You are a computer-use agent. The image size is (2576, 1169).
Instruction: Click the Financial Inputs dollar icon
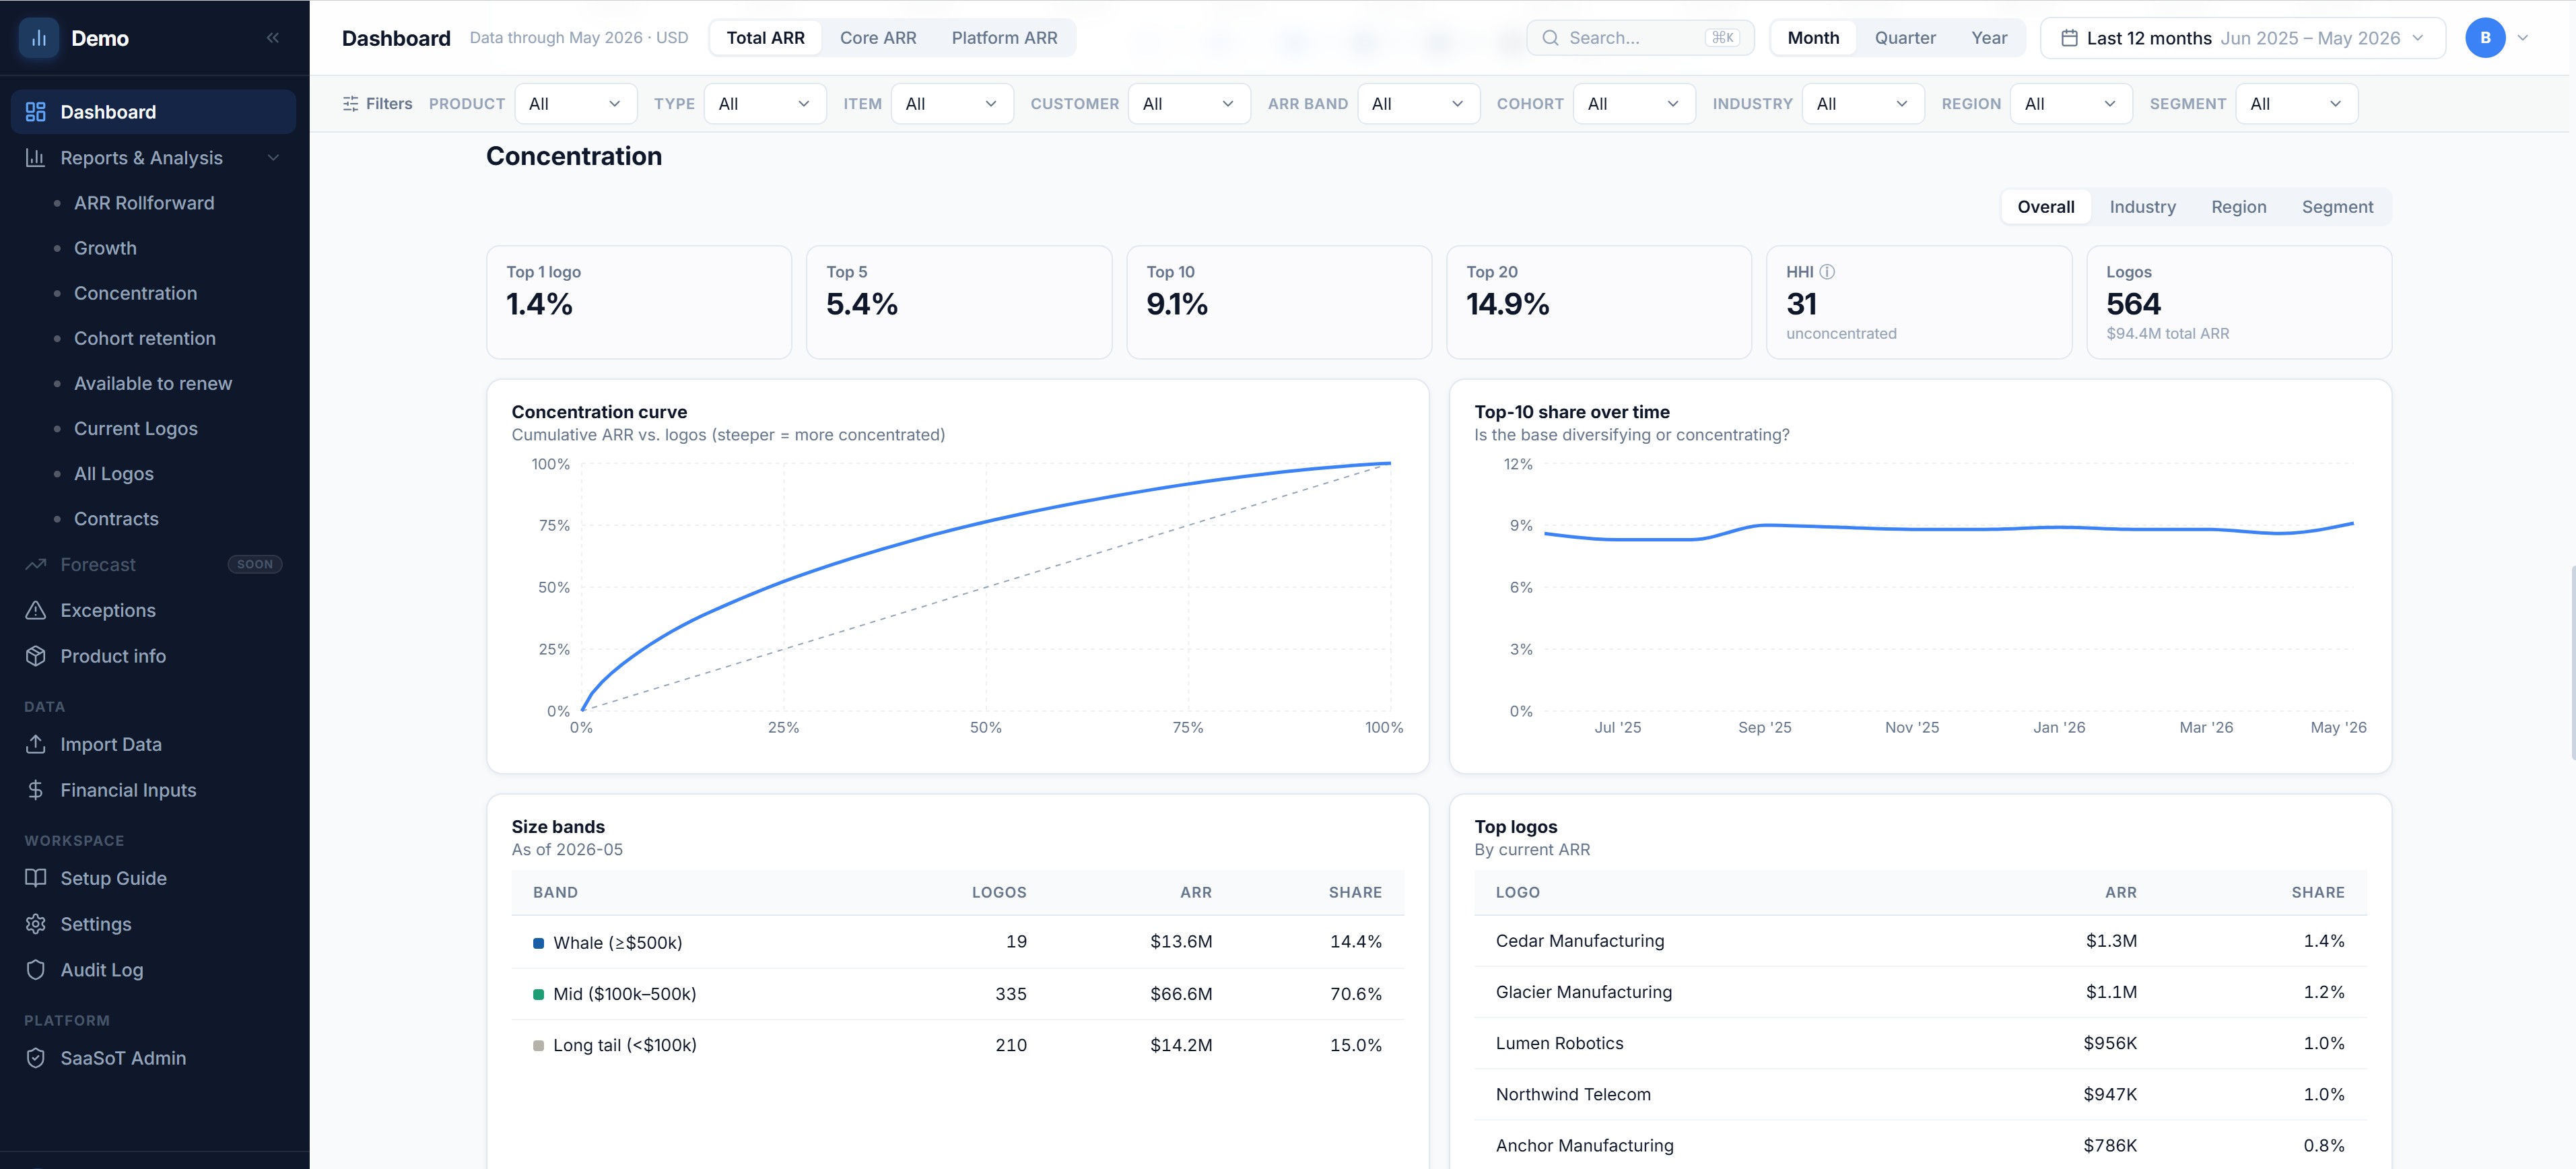click(x=36, y=790)
